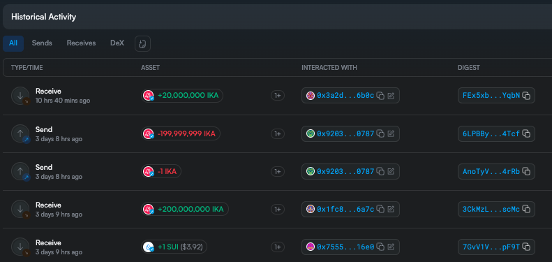552x262 pixels.
Task: Expand 1+ badge in +200,000,000 IKA row
Action: (278, 209)
